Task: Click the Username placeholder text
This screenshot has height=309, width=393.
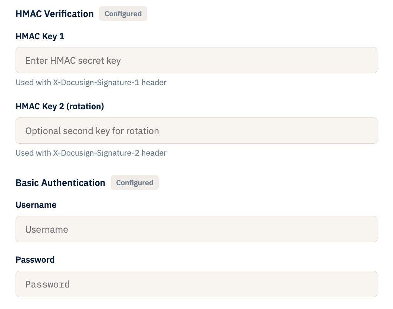Action: (x=46, y=229)
